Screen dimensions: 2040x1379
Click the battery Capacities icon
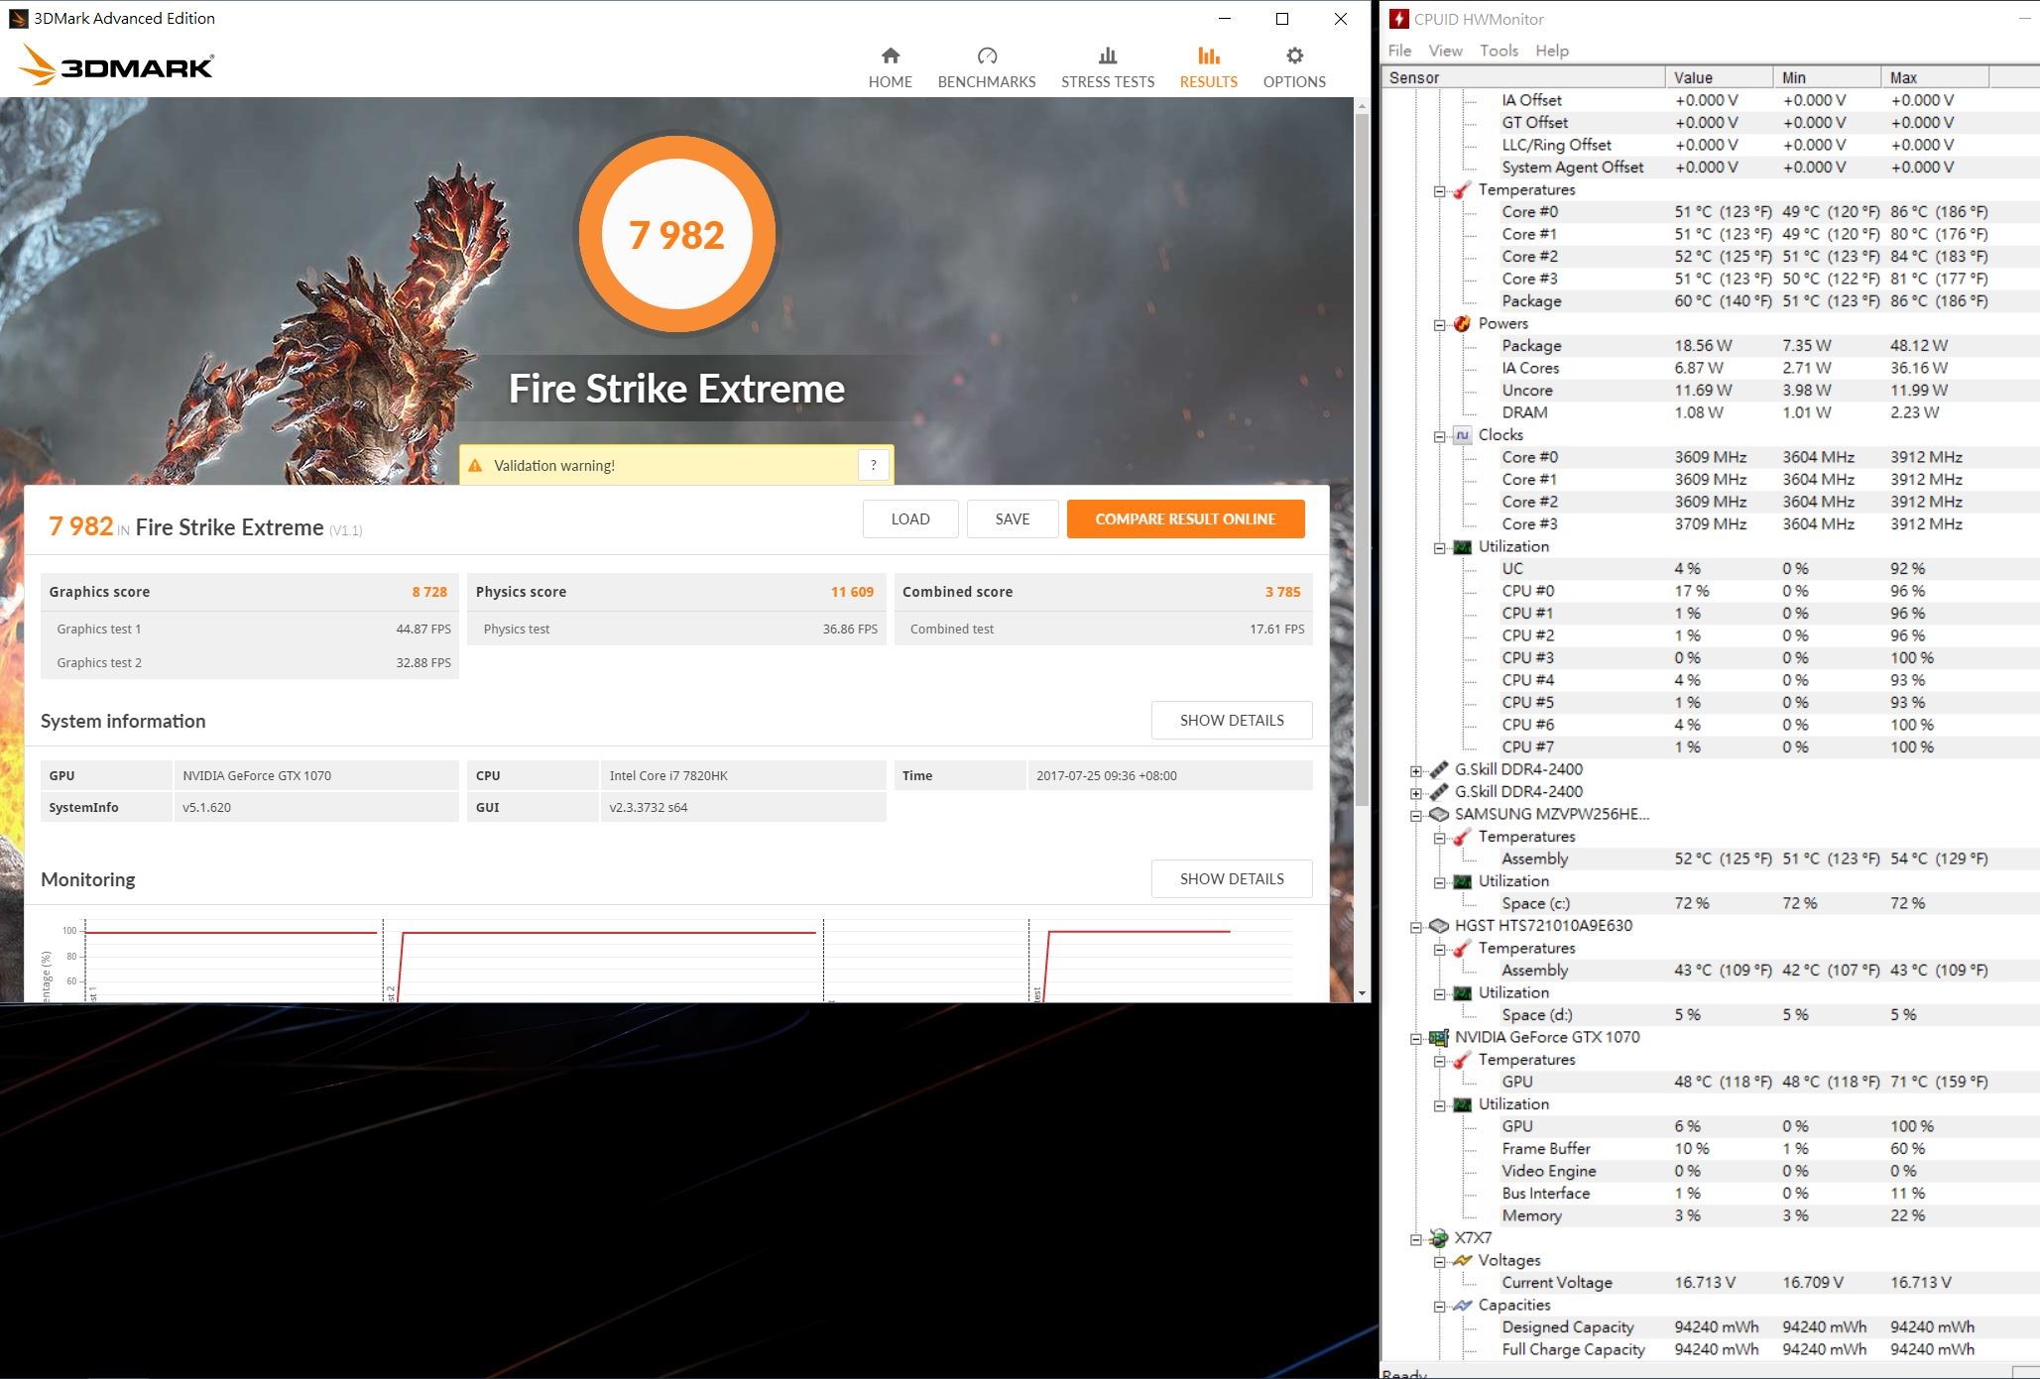coord(1462,1306)
